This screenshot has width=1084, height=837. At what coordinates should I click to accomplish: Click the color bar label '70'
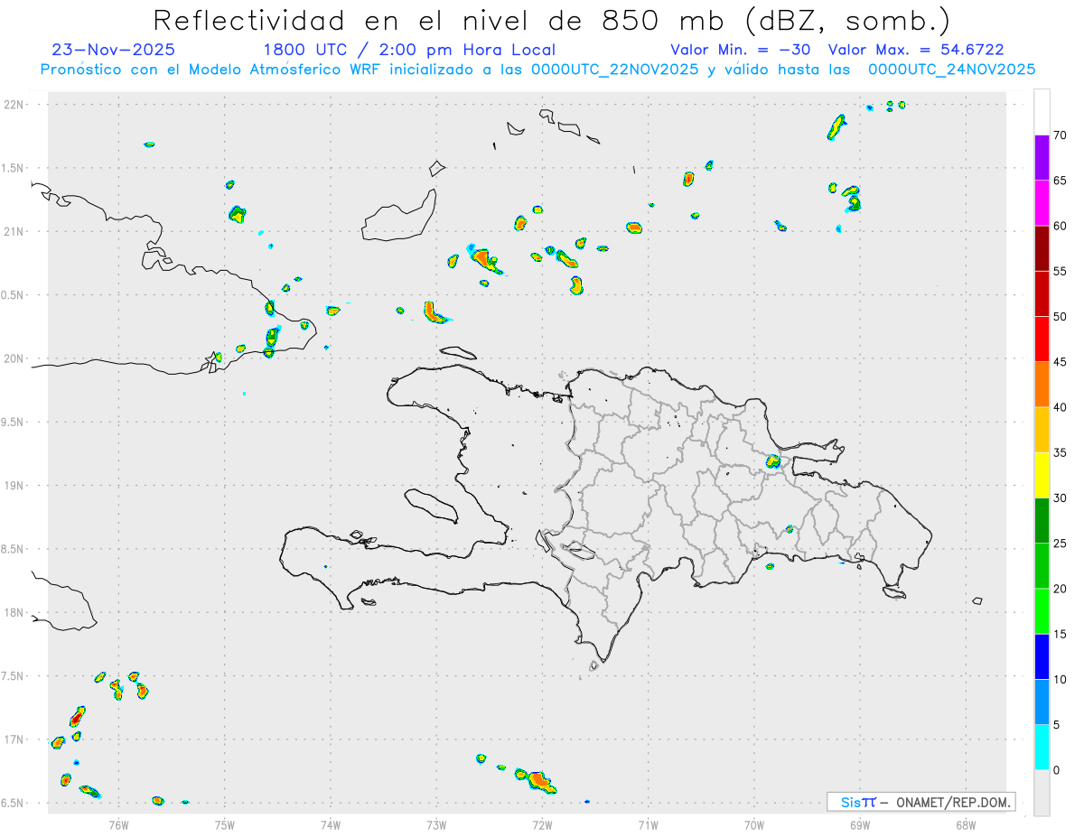(1060, 135)
